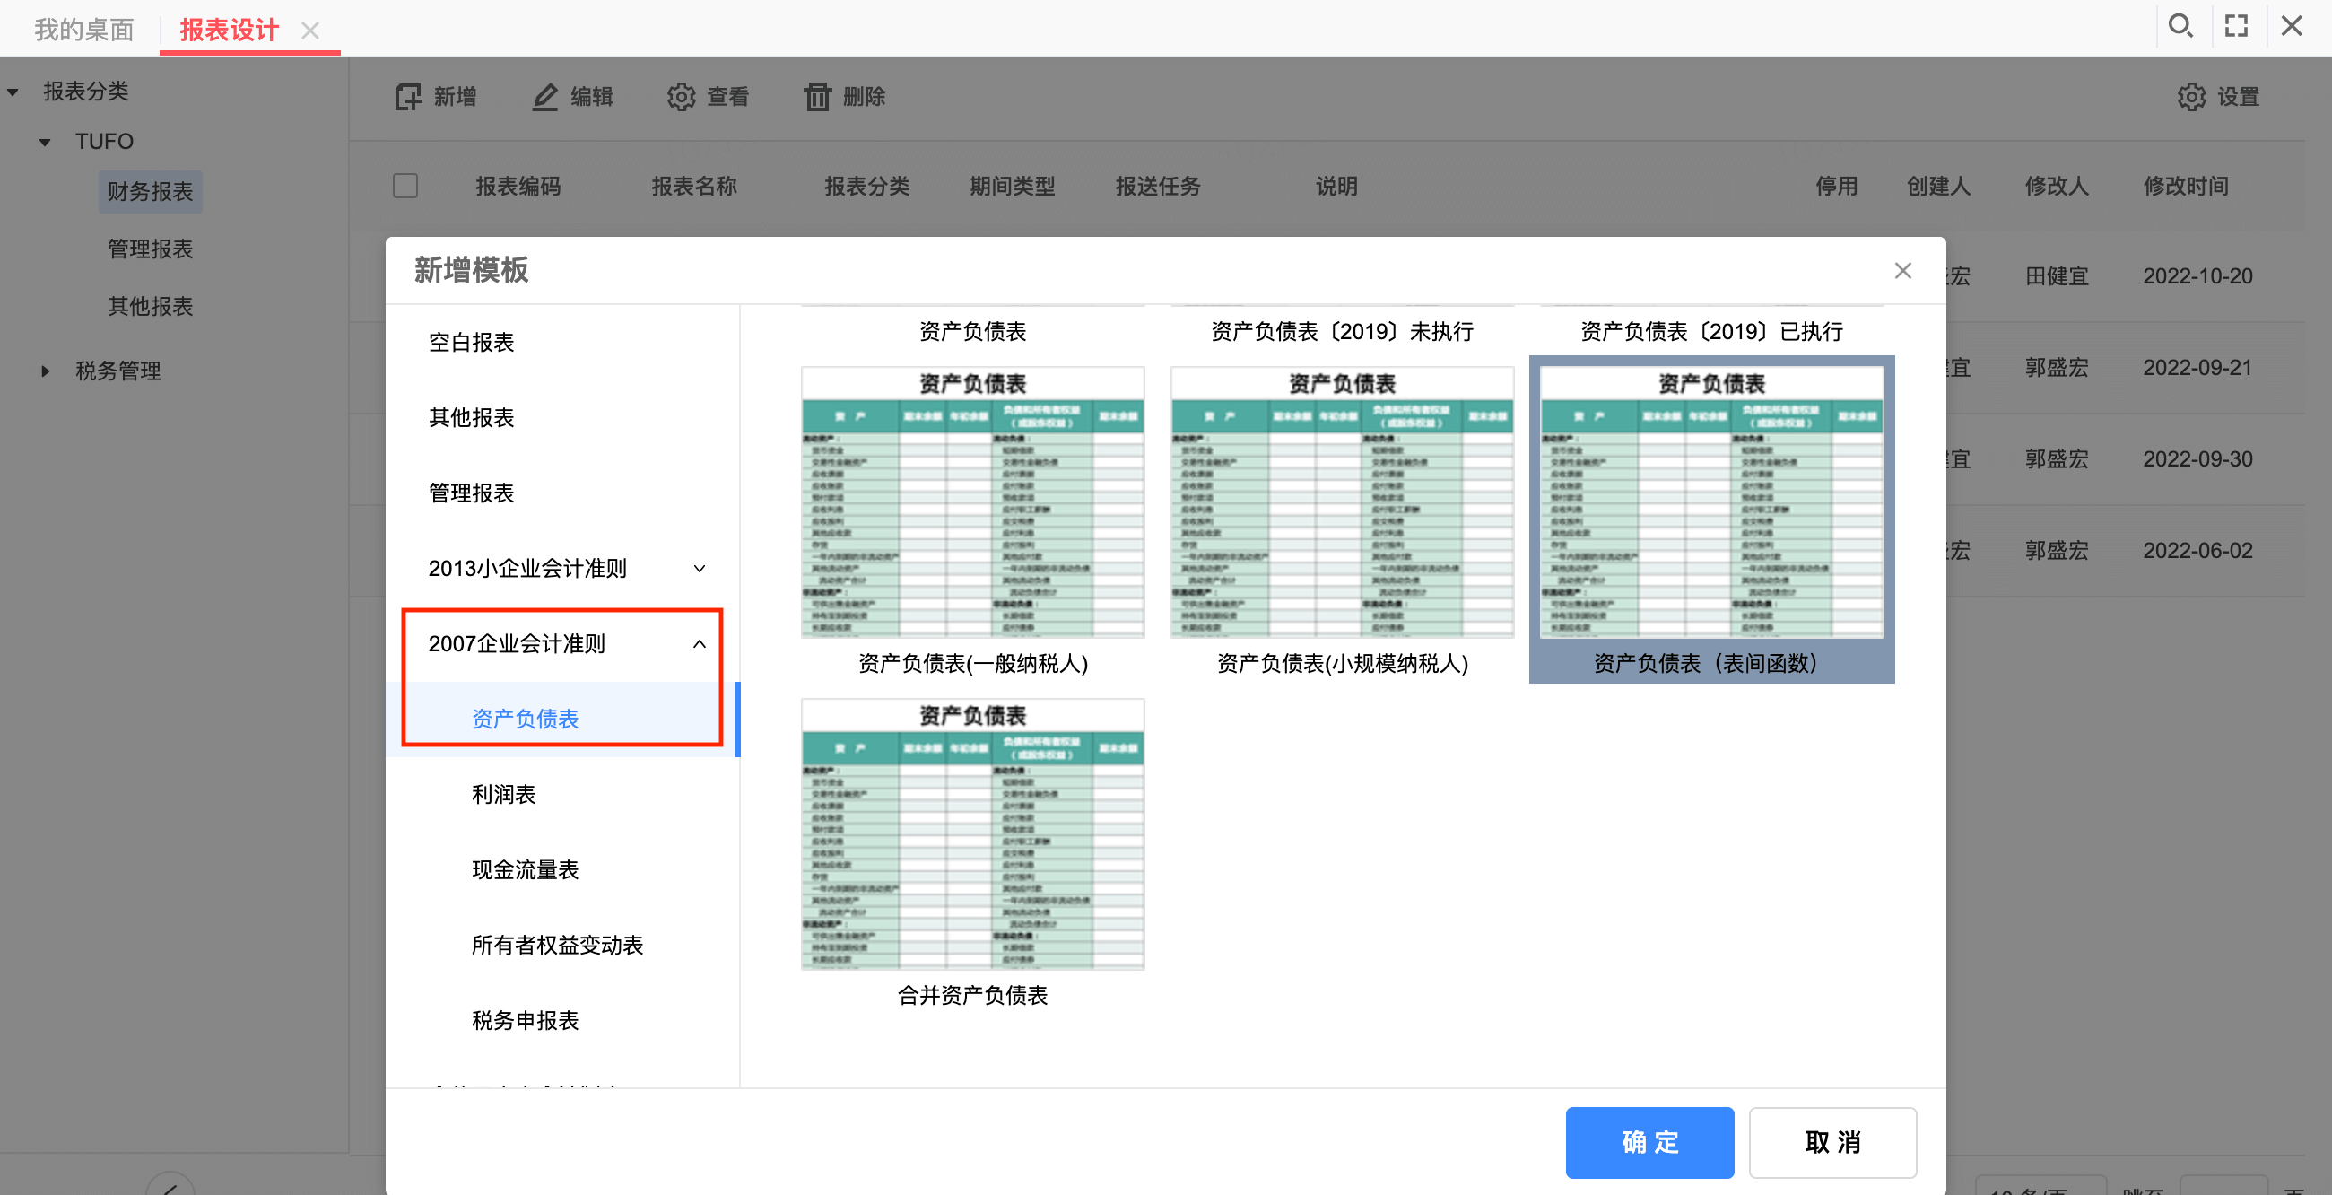Tick the select-all checkbox in table header
This screenshot has width=2332, height=1195.
(405, 186)
